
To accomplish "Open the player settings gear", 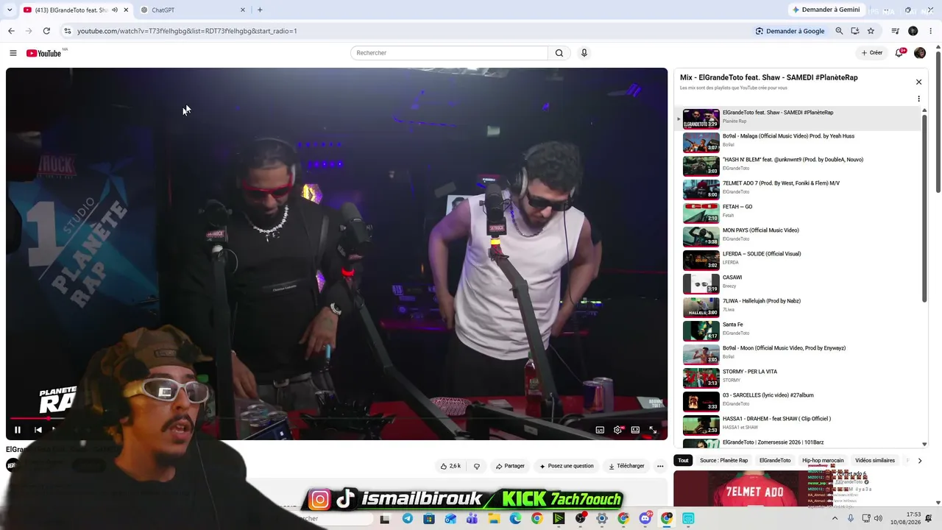I will (x=617, y=430).
